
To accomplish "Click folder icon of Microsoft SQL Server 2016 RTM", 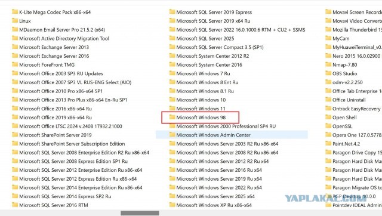I will point(15,205).
